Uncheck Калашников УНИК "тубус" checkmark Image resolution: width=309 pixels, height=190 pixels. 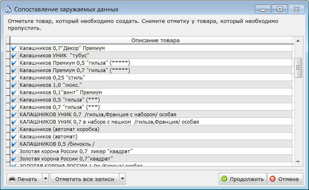pyautogui.click(x=14, y=55)
